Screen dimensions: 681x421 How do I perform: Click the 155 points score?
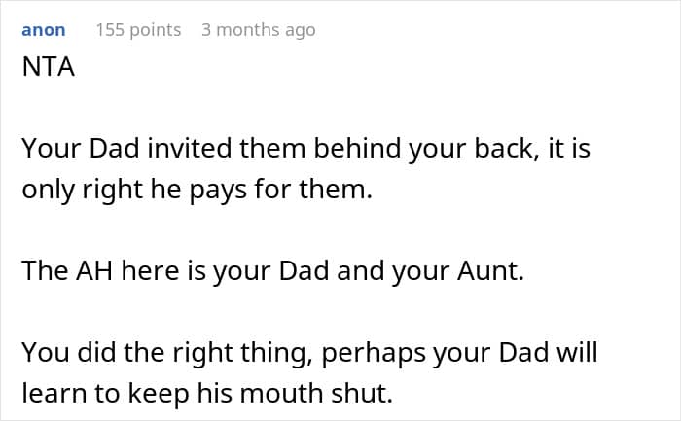pos(138,30)
